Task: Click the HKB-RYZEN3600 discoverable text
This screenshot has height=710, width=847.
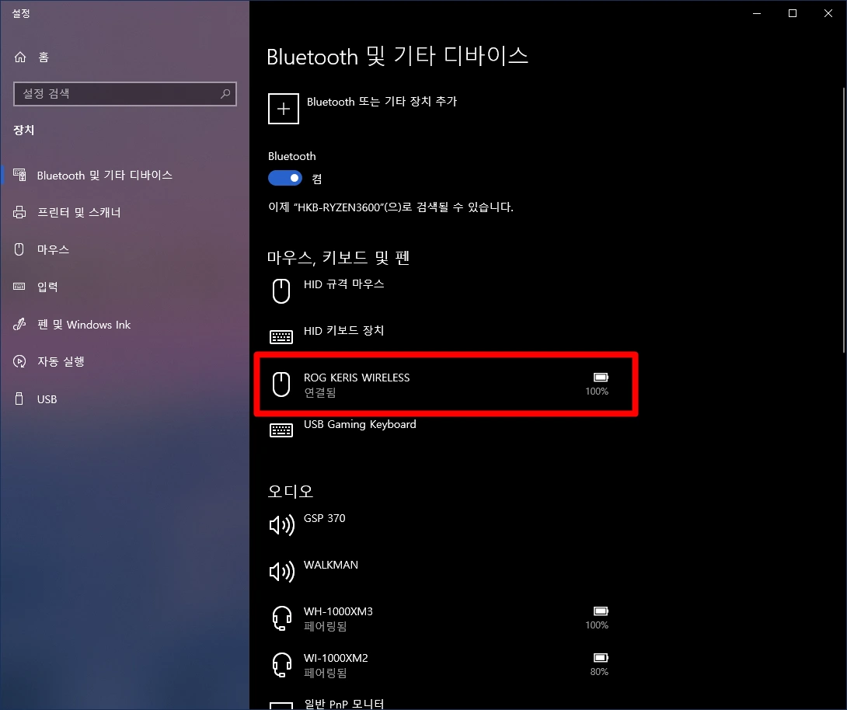Action: (391, 207)
